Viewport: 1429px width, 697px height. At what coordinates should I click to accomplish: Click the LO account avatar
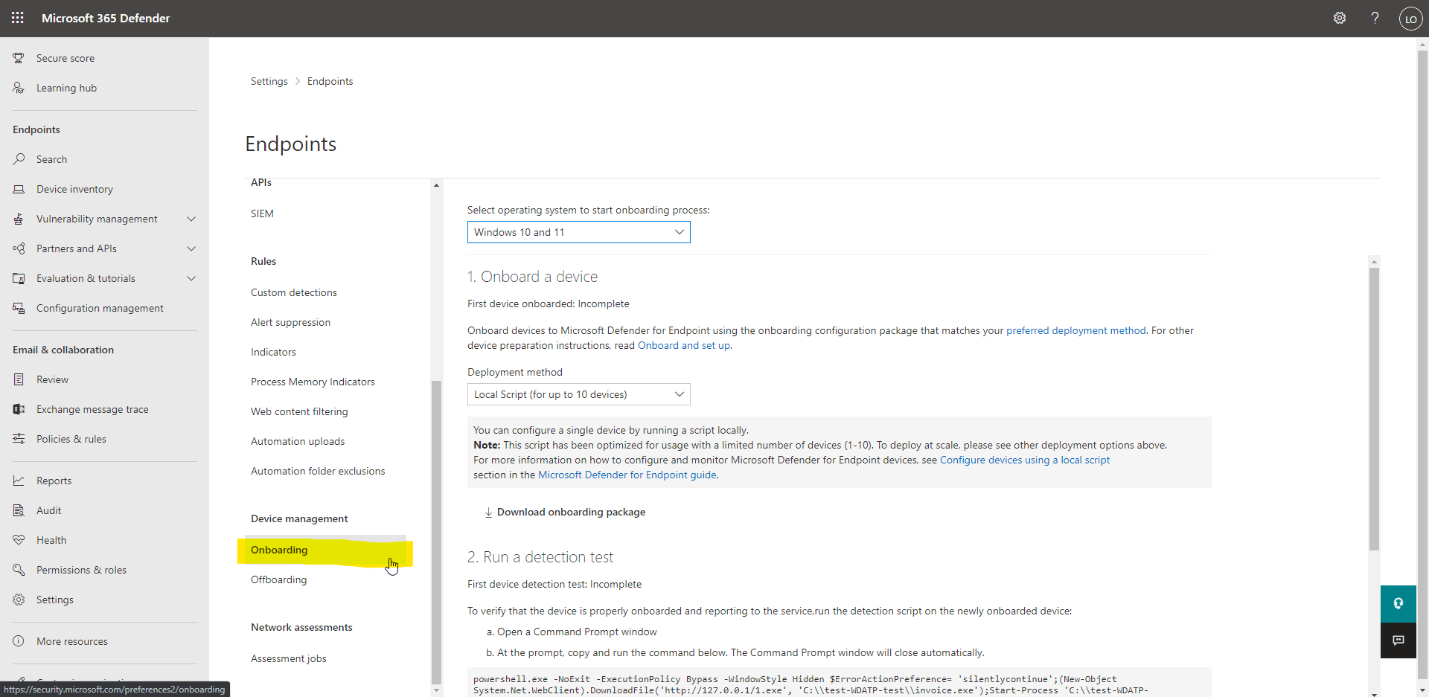tap(1410, 19)
